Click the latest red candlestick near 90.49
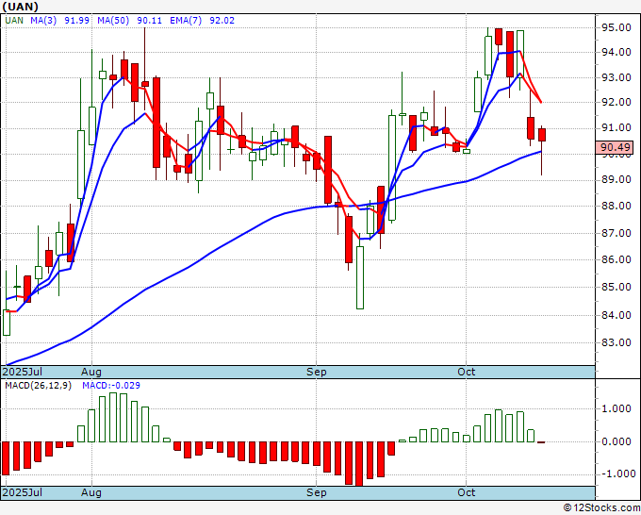The width and height of the screenshot is (641, 515). click(542, 135)
